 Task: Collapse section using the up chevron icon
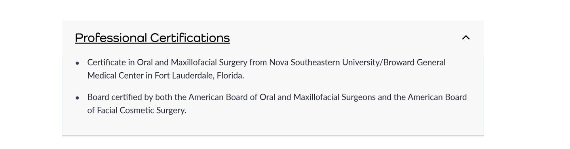pyautogui.click(x=466, y=38)
